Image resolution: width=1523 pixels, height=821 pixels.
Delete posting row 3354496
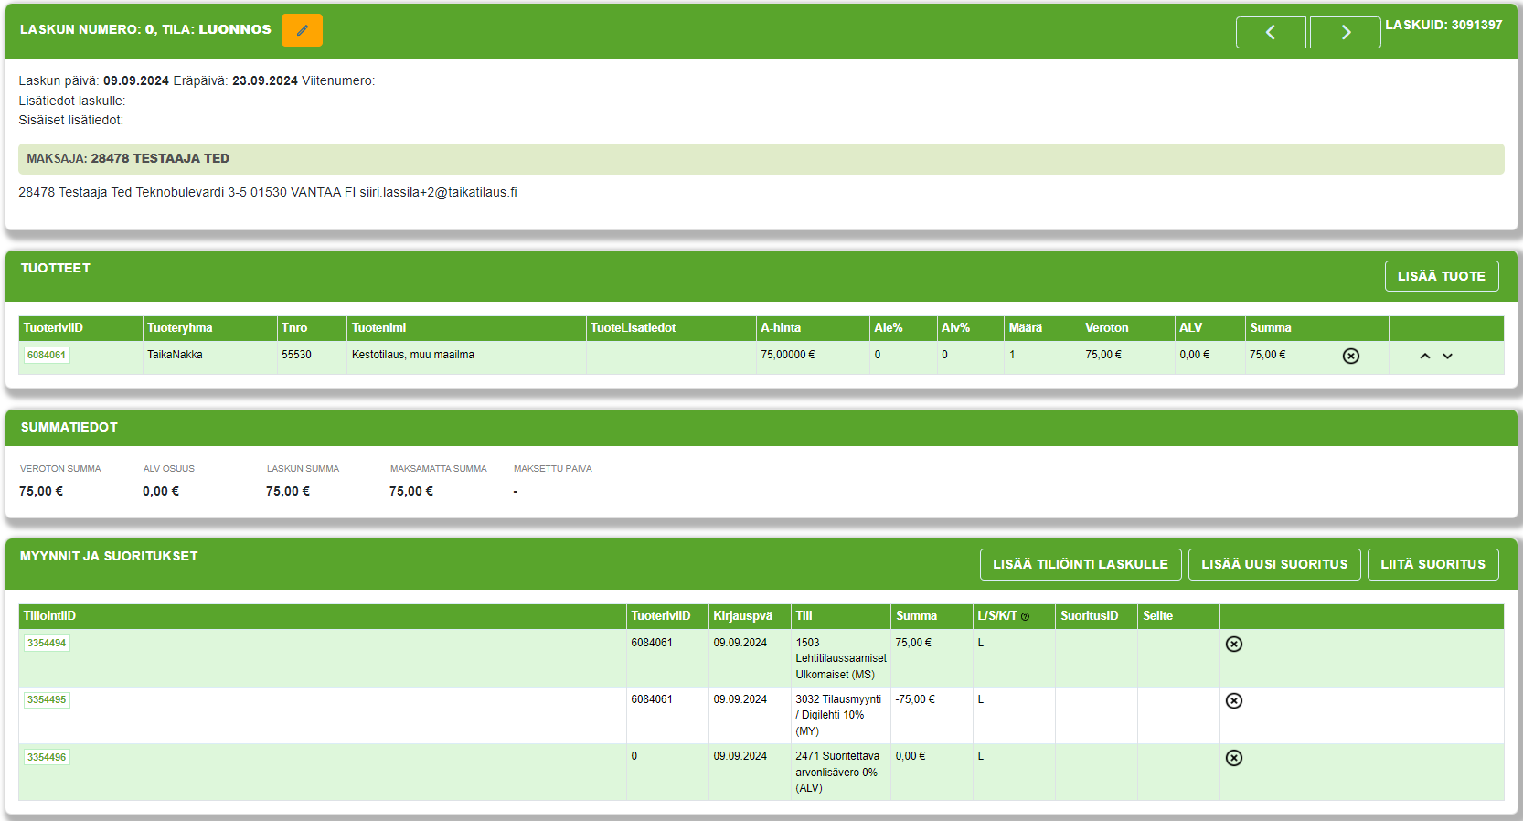click(1234, 758)
